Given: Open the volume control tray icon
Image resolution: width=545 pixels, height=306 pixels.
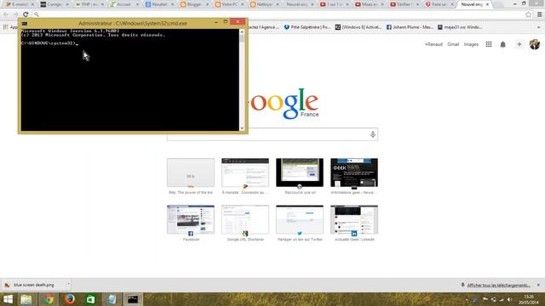Looking at the screenshot, I should tap(509, 299).
